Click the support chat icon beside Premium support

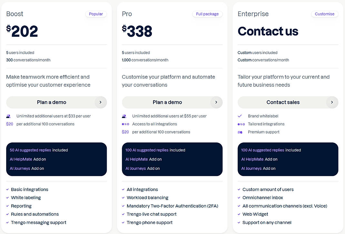coord(241,132)
